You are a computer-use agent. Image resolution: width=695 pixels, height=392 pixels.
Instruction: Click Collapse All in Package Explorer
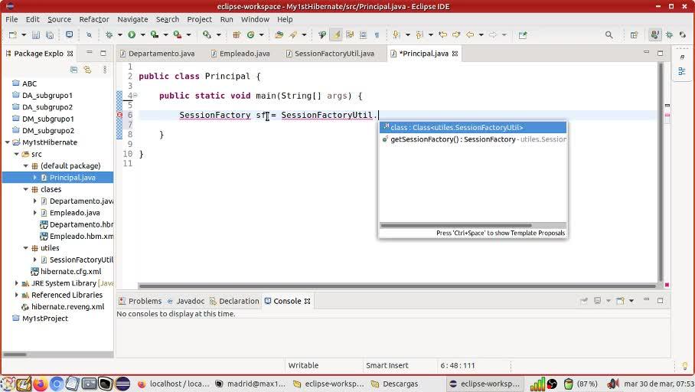74,70
